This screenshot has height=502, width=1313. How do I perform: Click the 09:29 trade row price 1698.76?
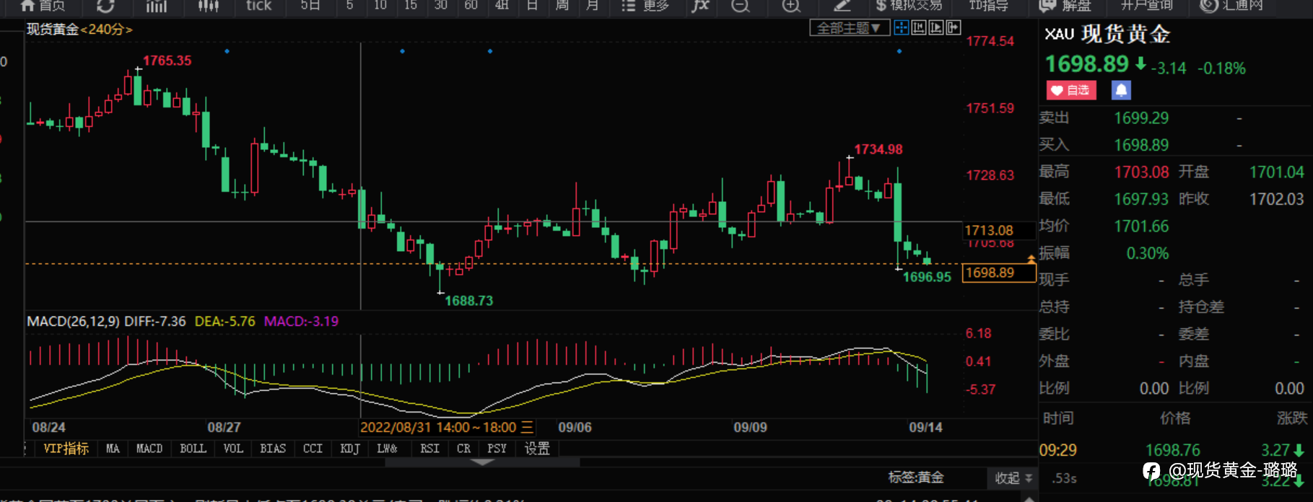point(1173,451)
